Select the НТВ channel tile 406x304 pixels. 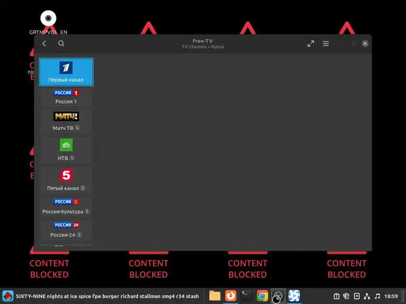point(66,150)
